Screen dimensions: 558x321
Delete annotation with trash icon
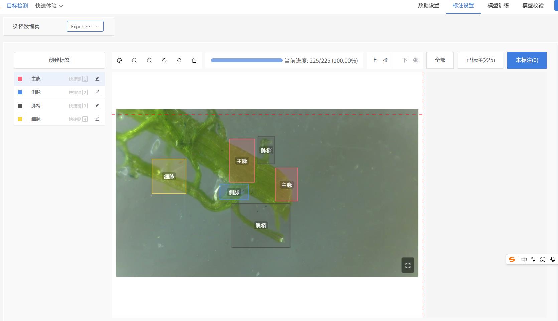click(194, 60)
